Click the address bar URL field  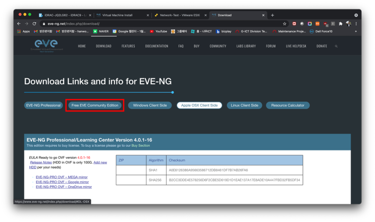point(163,24)
